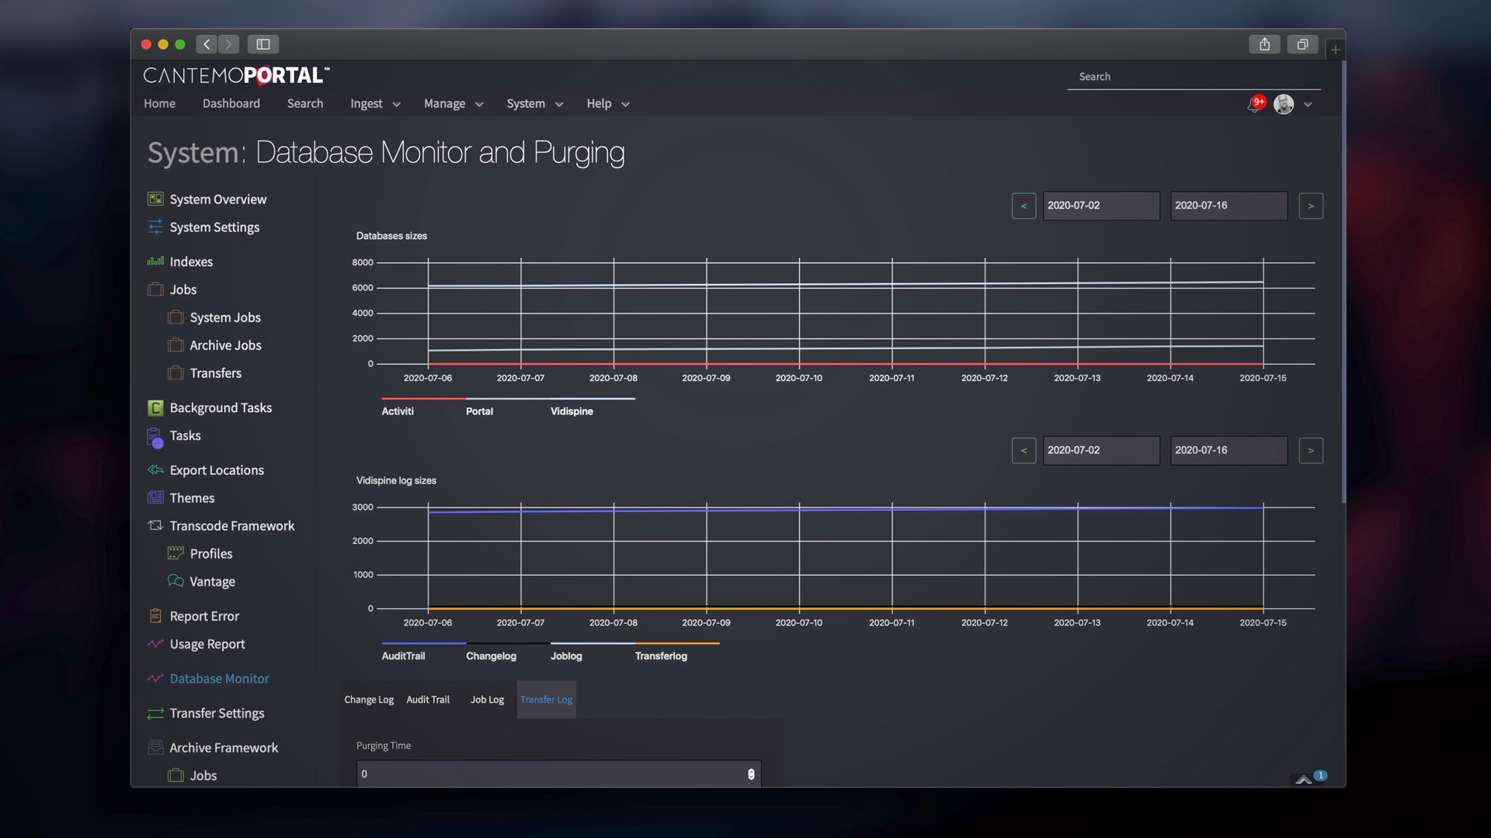Toggle Vidispine series in chart legend
The height and width of the screenshot is (838, 1491).
click(572, 411)
